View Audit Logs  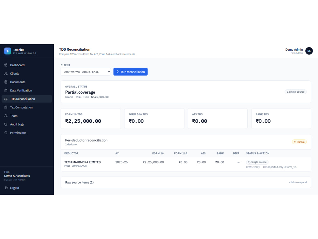coord(27,124)
